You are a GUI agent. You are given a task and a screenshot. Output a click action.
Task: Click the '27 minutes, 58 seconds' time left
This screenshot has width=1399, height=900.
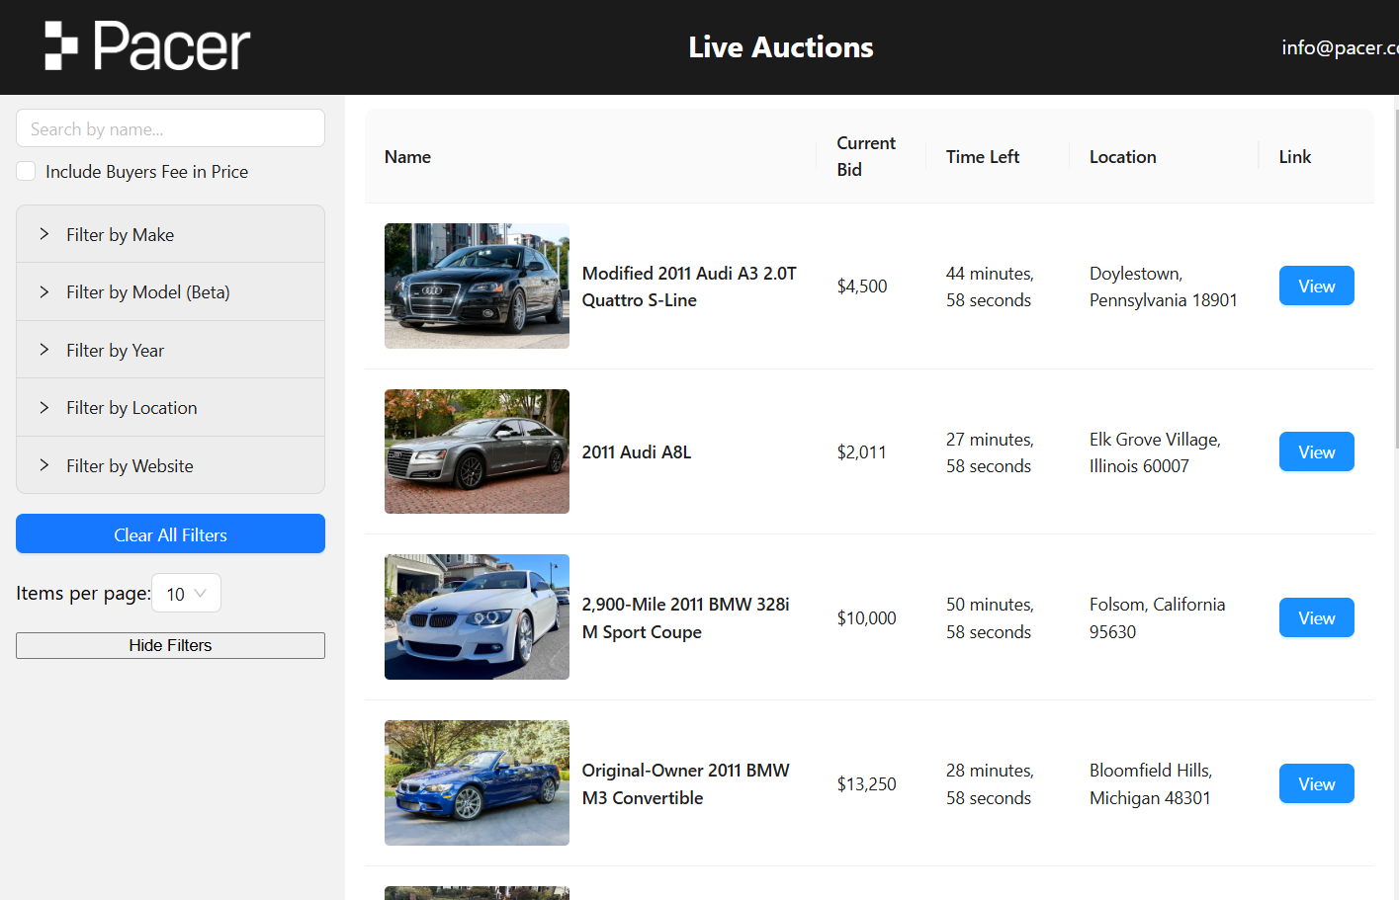point(990,452)
